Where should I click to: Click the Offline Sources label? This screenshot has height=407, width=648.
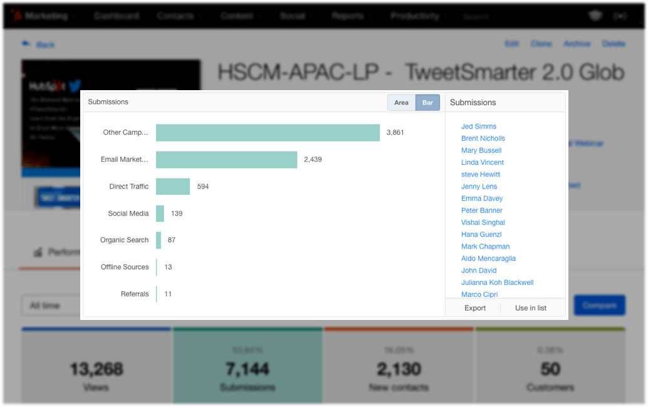tap(125, 267)
